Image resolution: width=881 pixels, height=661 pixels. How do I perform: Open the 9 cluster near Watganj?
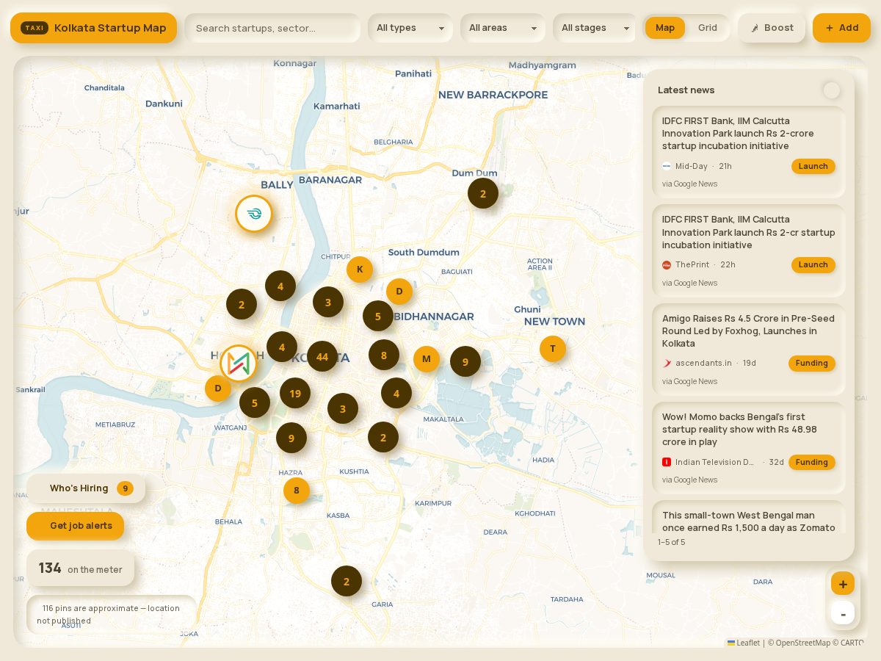291,438
